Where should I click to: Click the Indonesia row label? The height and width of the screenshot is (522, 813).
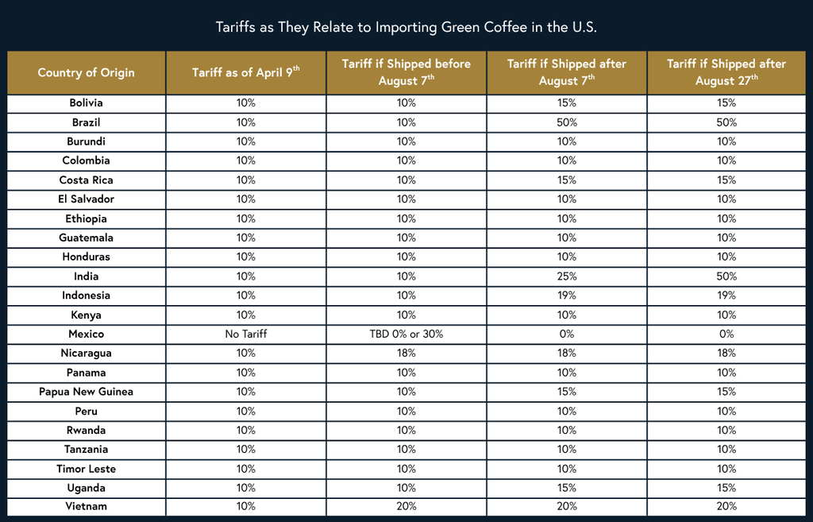click(x=86, y=296)
